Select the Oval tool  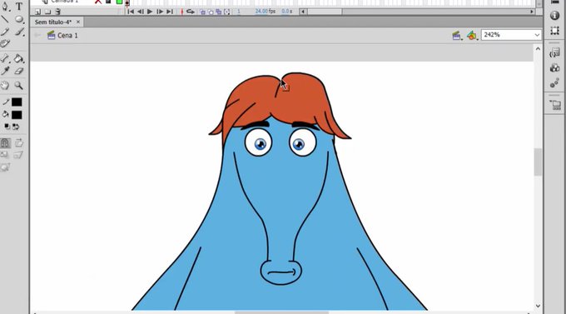click(x=19, y=19)
